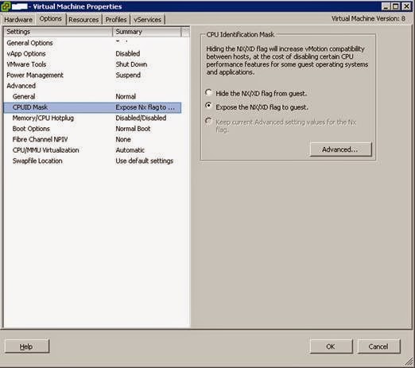Switch to the vServices tab
The width and height of the screenshot is (415, 368).
click(147, 20)
